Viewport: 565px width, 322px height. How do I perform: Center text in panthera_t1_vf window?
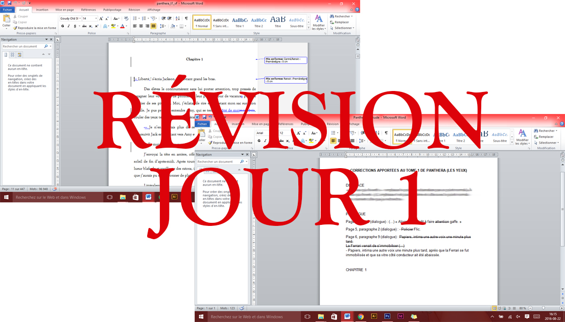(141, 26)
